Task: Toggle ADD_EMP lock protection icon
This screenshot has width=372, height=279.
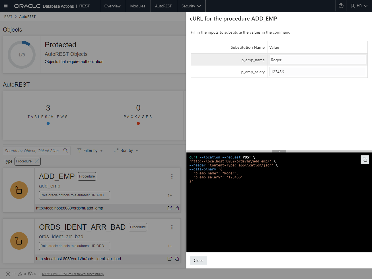Action: click(x=19, y=190)
